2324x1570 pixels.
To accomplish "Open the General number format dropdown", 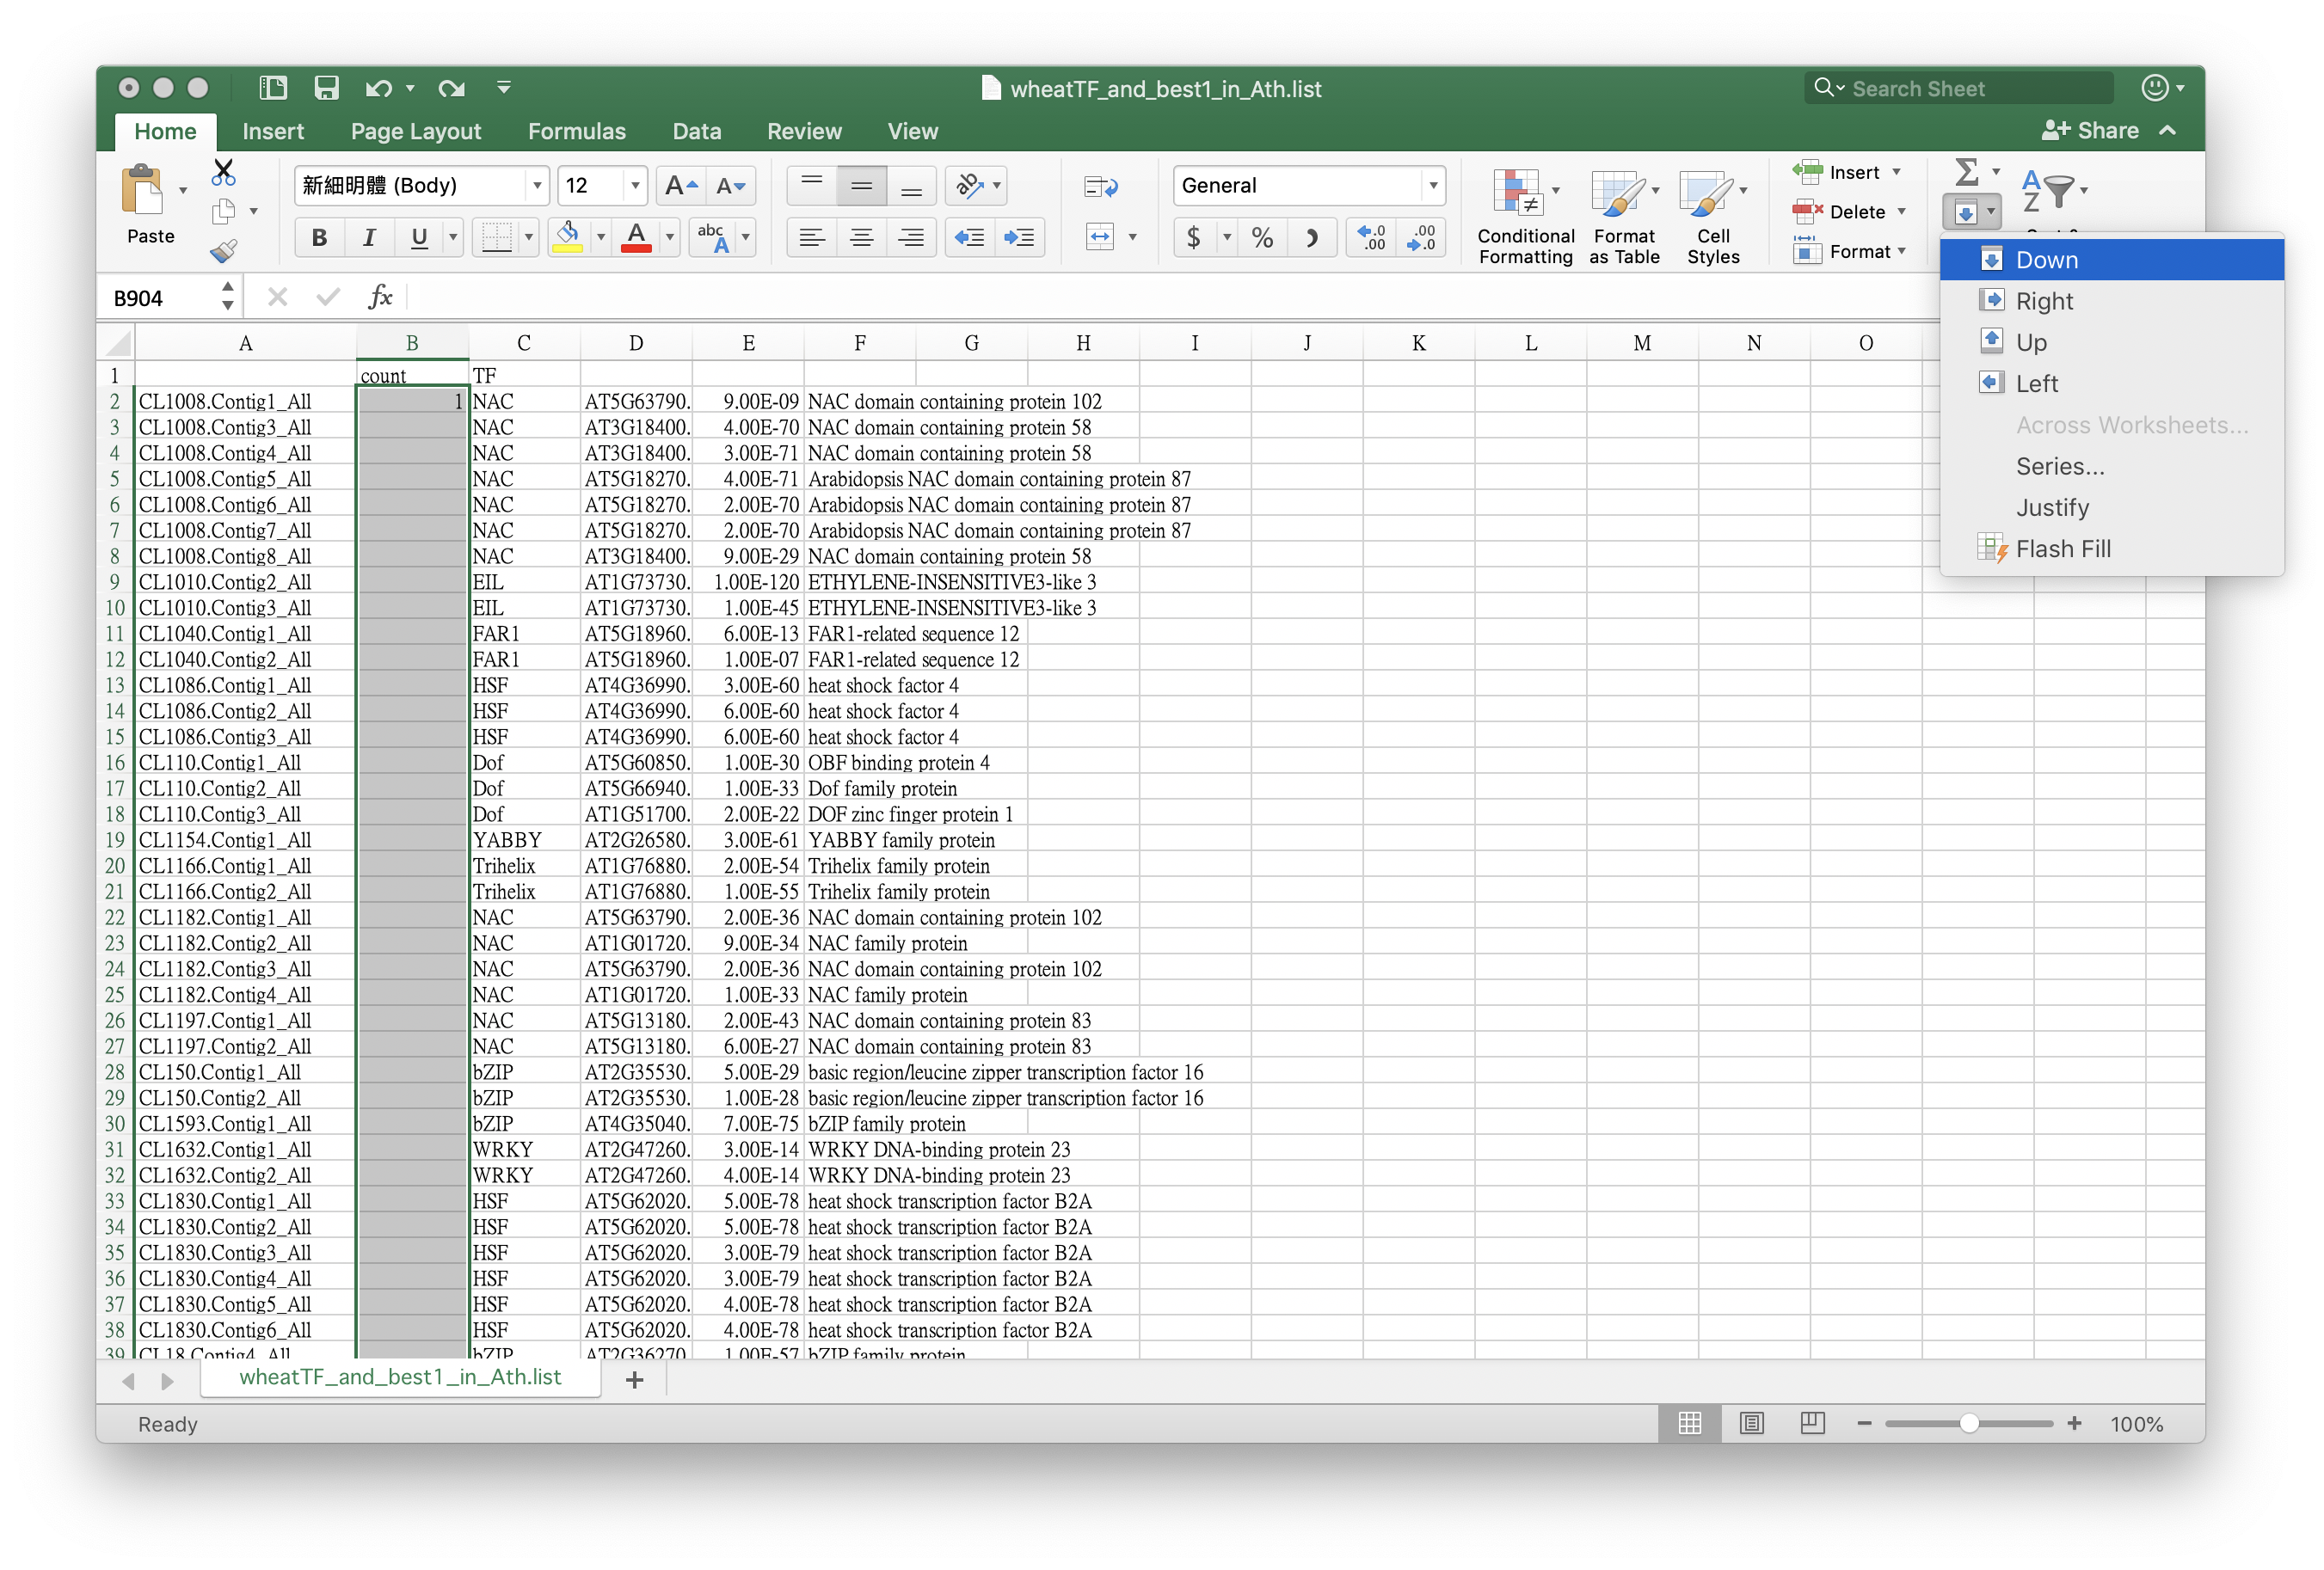I will (1433, 186).
